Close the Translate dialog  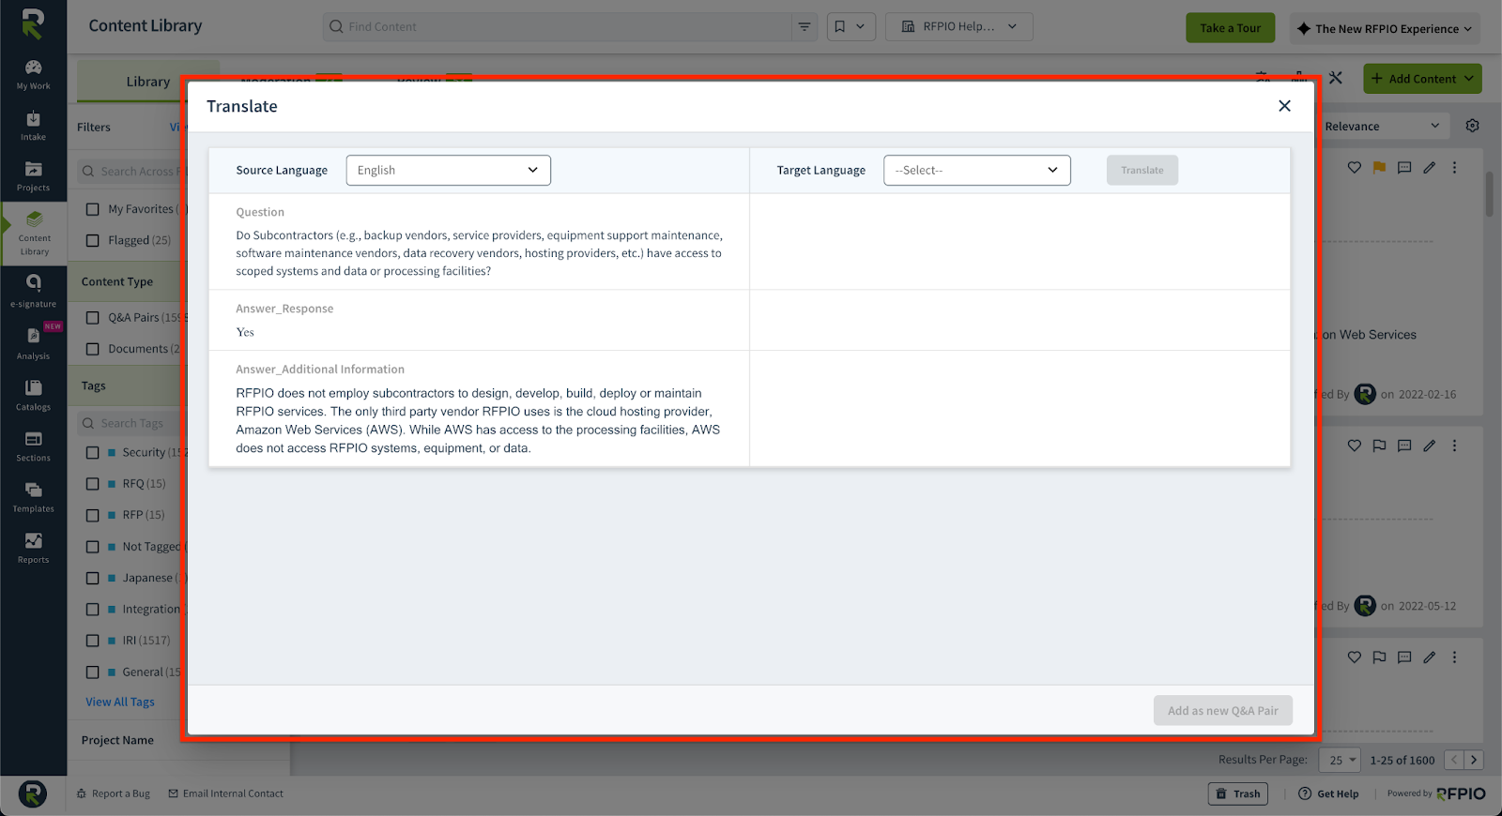[1284, 106]
